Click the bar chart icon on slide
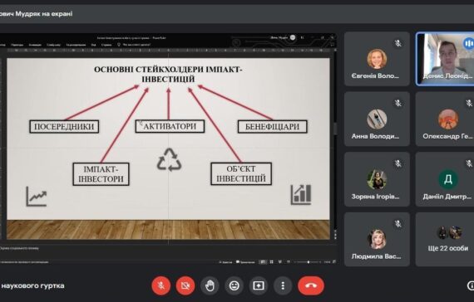This screenshot has width=474, height=302. [301, 195]
